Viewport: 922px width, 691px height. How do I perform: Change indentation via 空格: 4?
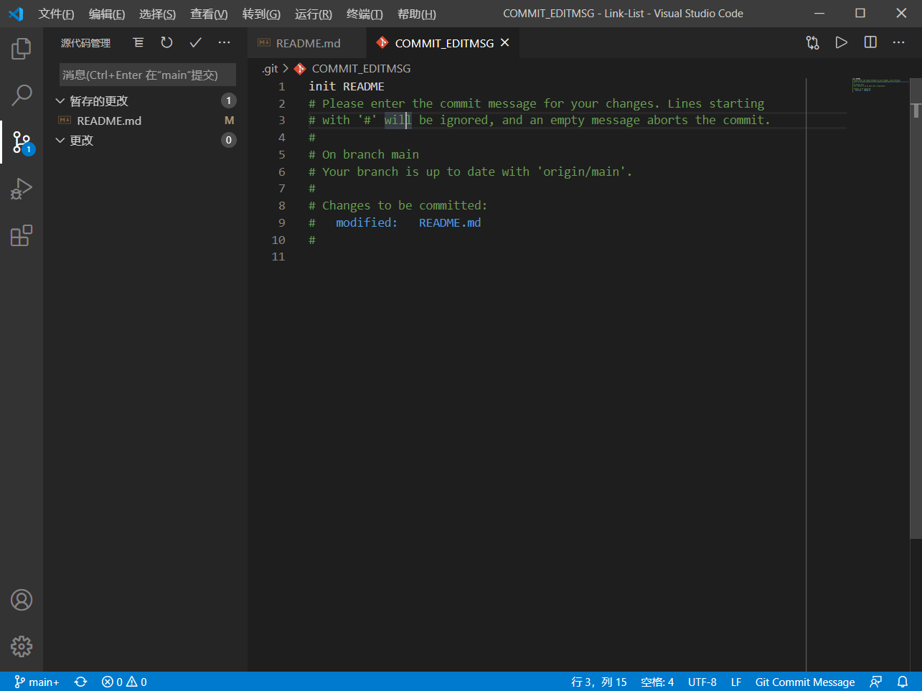coord(657,682)
